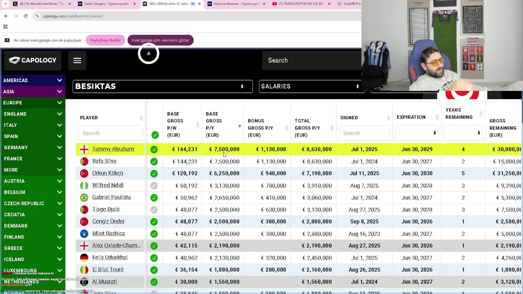The image size is (523, 294).
Task: Switch to the Harrison Burrows tab
Action: [236, 4]
